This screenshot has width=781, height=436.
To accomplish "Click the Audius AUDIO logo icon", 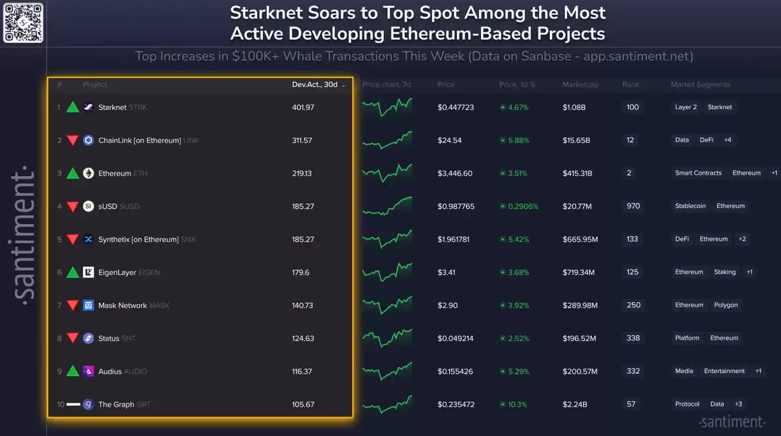I will point(89,371).
